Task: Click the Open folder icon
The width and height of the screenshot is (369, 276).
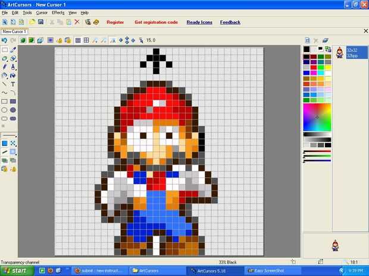Action: [32, 22]
